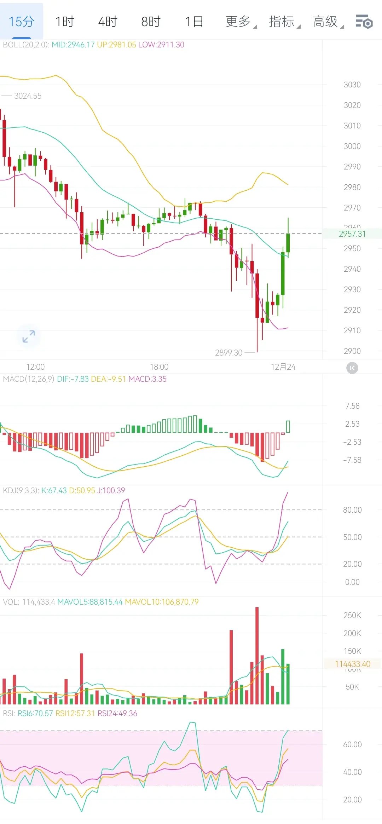Tap the DIF:-7.83 value

(x=73, y=379)
